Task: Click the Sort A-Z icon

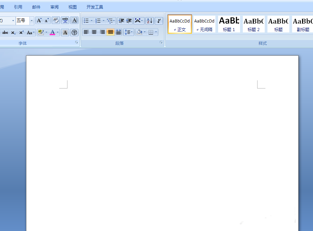Action: pyautogui.click(x=150, y=21)
